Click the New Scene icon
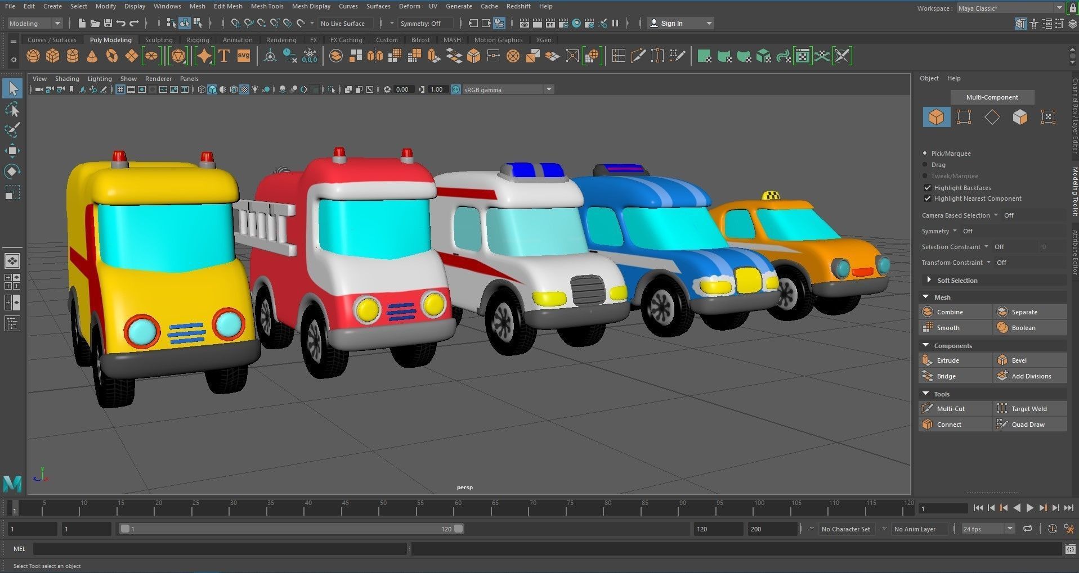 [82, 23]
